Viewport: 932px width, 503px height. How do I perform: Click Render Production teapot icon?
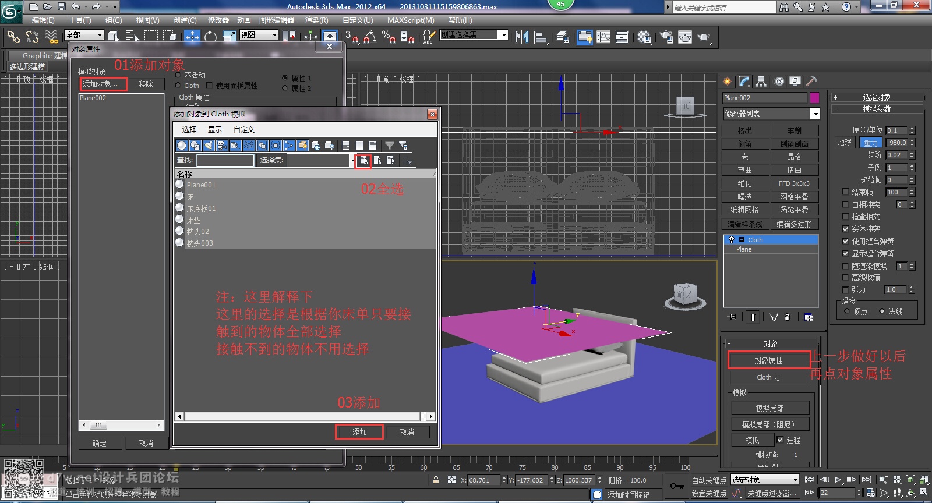704,37
